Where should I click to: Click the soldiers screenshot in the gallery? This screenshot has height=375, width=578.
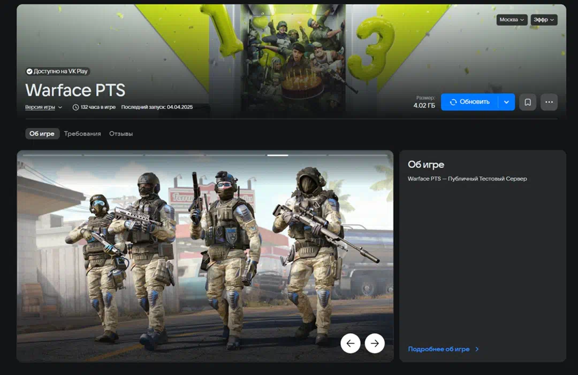(x=205, y=256)
